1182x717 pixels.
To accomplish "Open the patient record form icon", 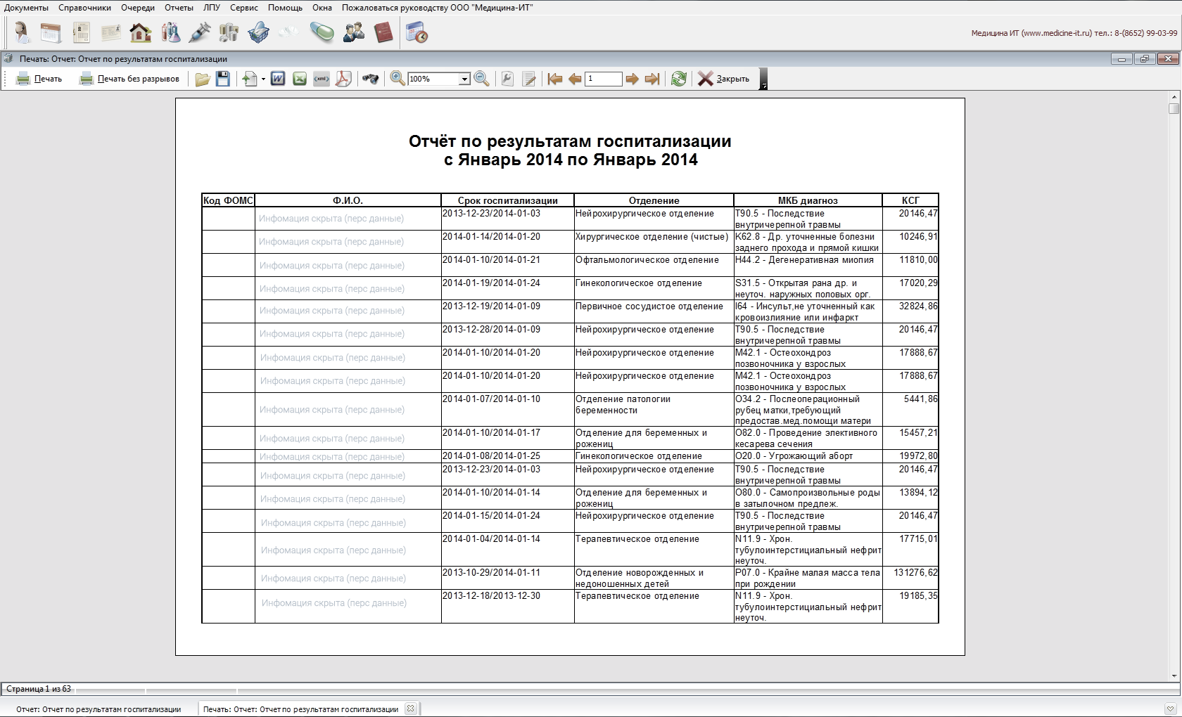I will (81, 32).
